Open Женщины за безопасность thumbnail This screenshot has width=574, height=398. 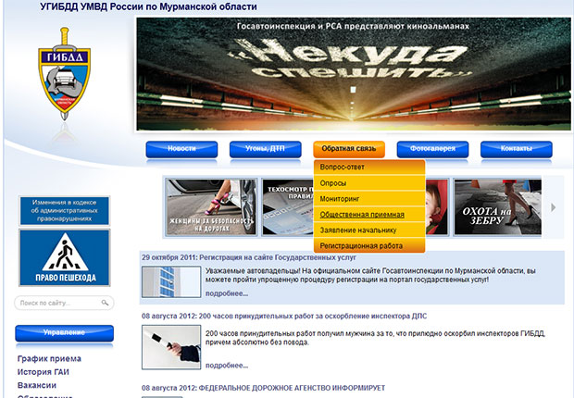(212, 207)
